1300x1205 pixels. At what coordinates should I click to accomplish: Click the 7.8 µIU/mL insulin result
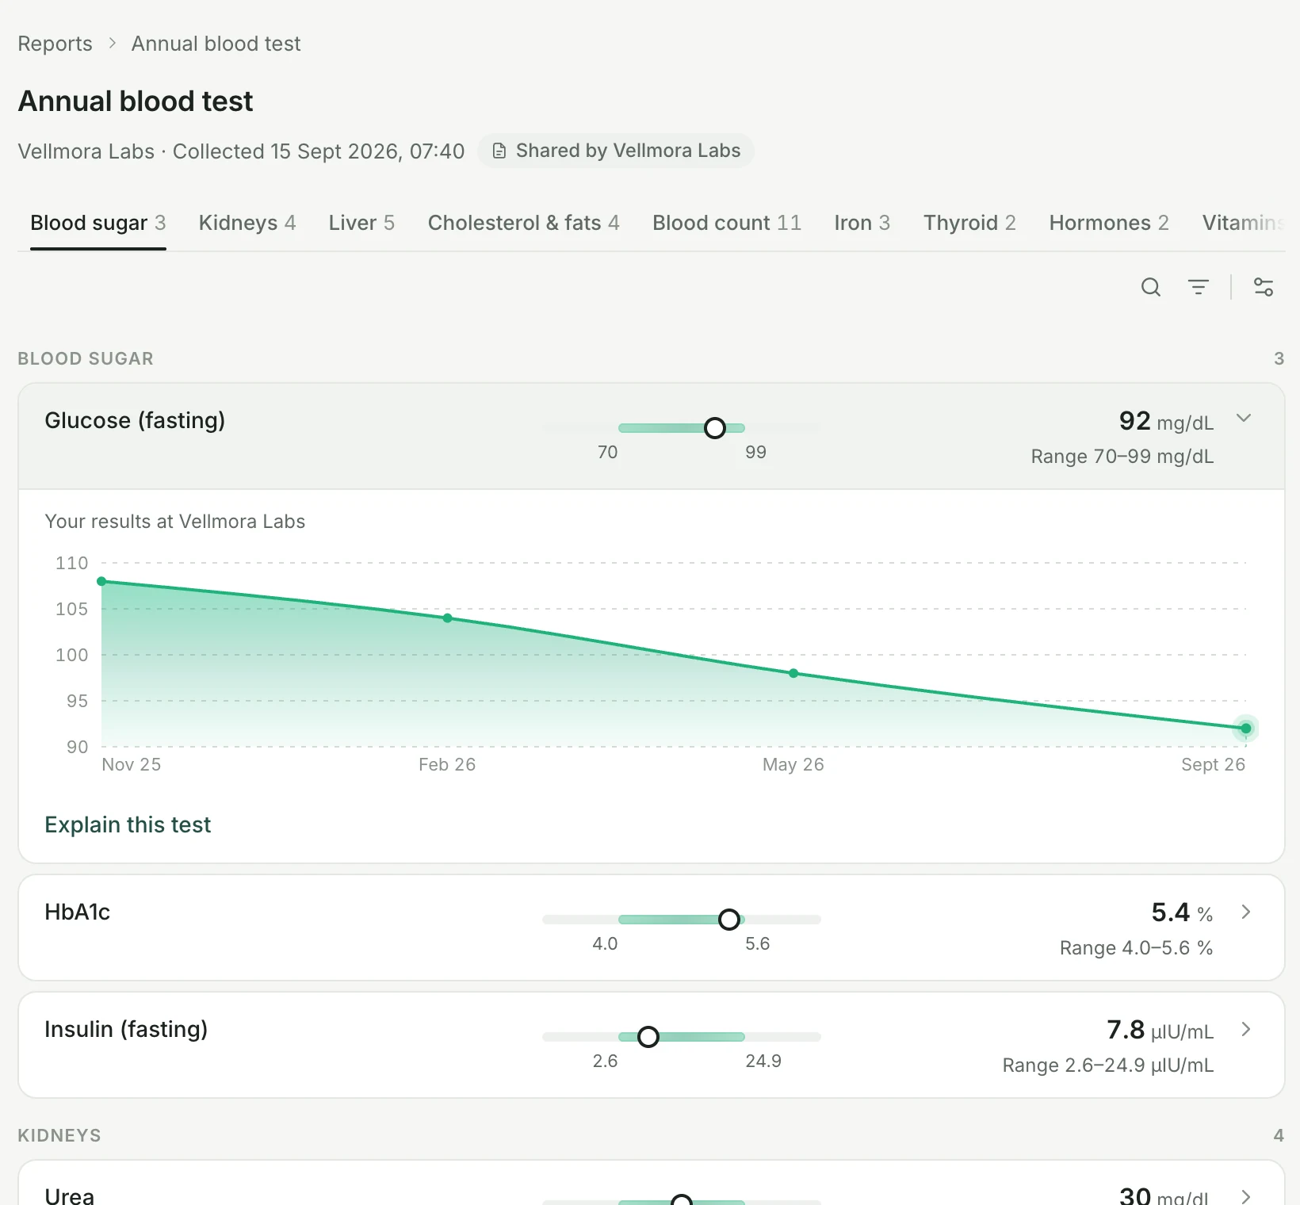(x=1160, y=1030)
